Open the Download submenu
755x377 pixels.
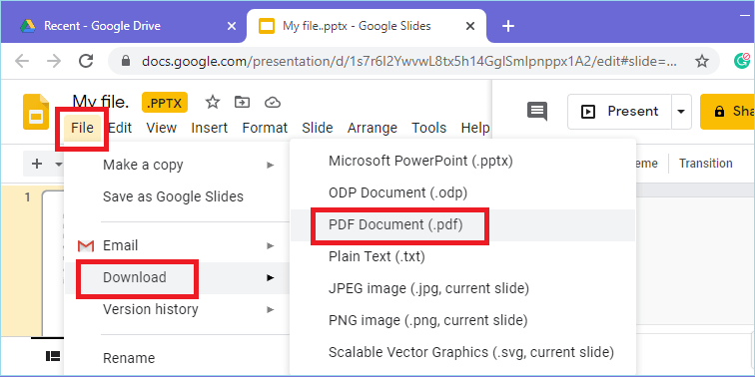tap(177, 277)
